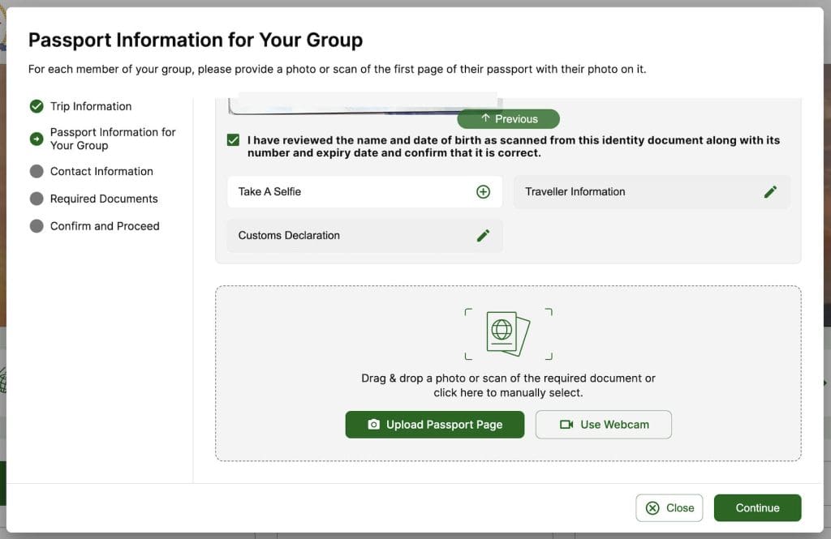Click the arrow icon beside Passport Information step
Screen dimensions: 831x539
pyautogui.click(x=37, y=139)
